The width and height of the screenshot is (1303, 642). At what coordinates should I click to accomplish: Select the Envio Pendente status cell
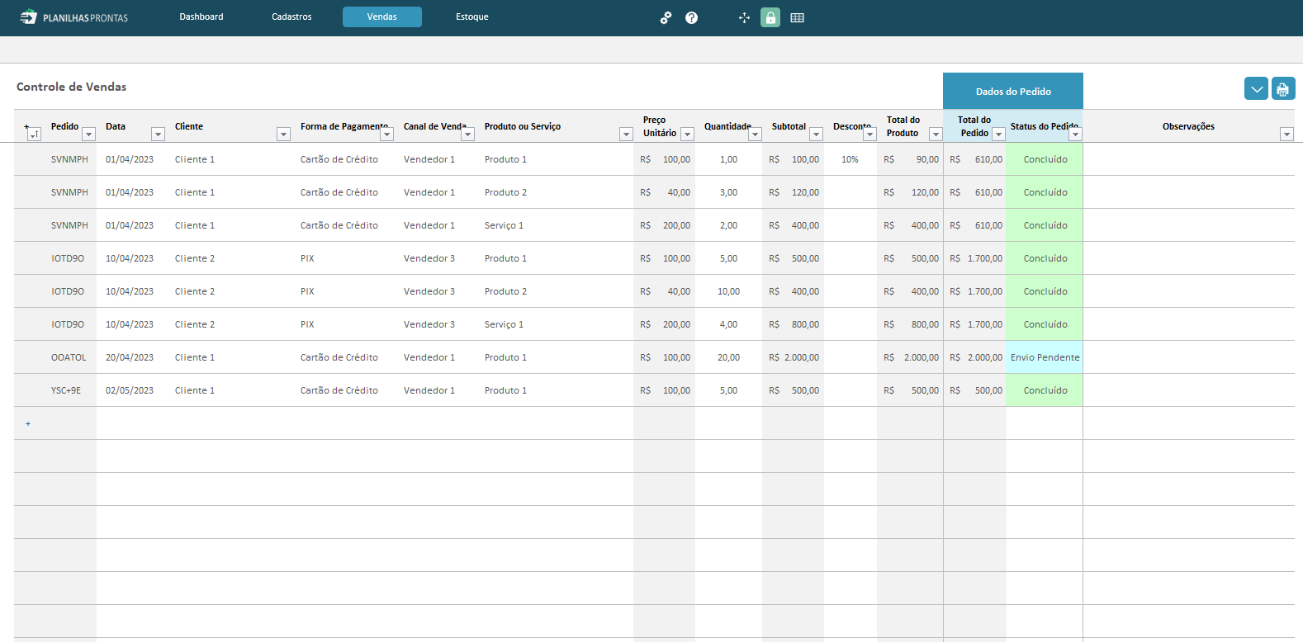pos(1045,357)
